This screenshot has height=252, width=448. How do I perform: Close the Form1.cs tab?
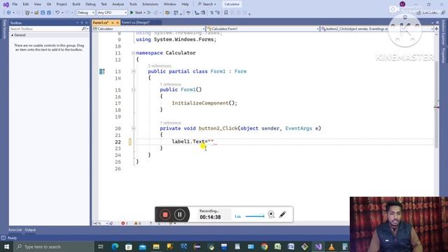pos(118,22)
